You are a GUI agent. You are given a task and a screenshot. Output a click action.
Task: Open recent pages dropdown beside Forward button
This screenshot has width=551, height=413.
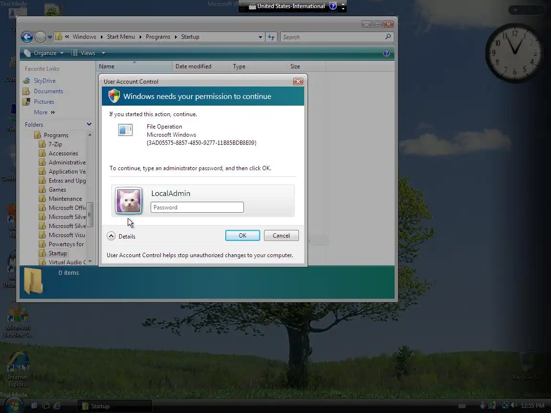[x=50, y=37]
